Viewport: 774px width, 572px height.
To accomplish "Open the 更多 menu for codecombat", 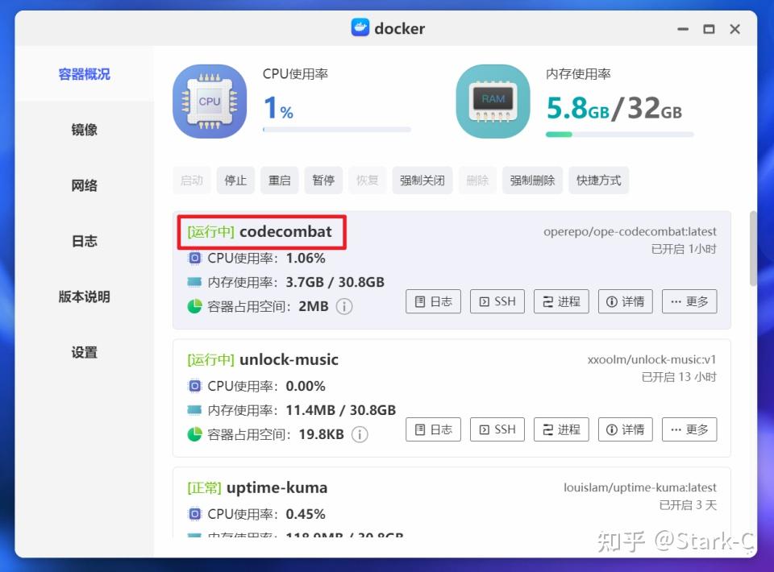I will click(689, 301).
